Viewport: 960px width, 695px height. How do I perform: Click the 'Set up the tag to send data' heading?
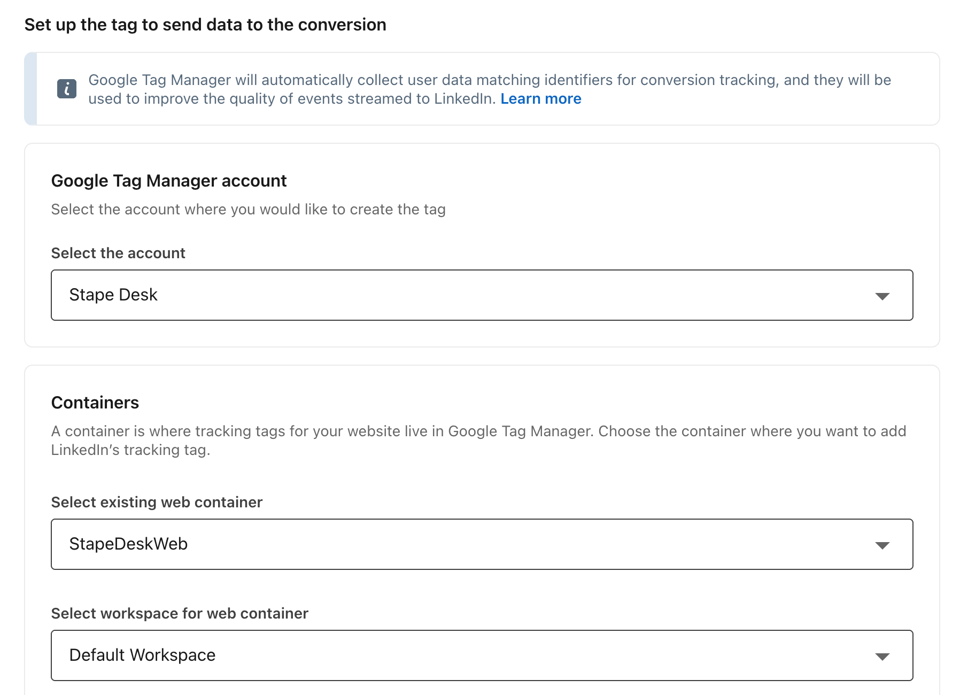205,25
